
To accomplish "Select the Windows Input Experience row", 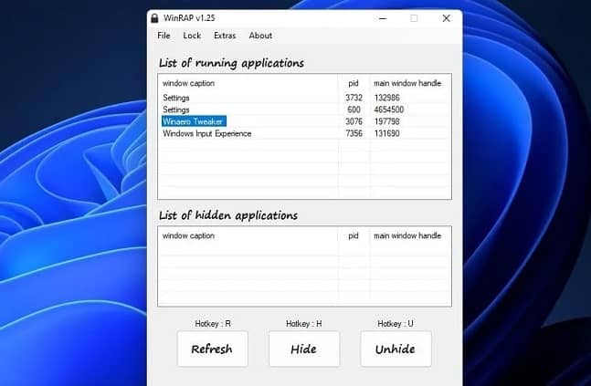I will (x=304, y=133).
